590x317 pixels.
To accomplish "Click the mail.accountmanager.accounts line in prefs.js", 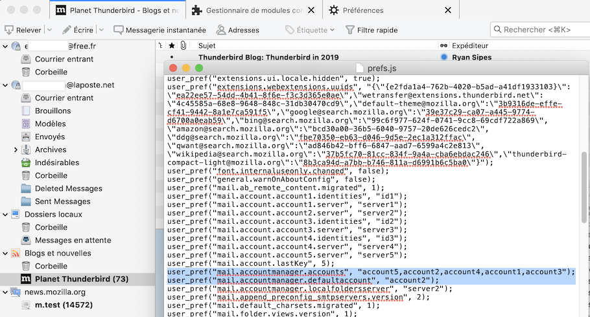I will (371, 272).
